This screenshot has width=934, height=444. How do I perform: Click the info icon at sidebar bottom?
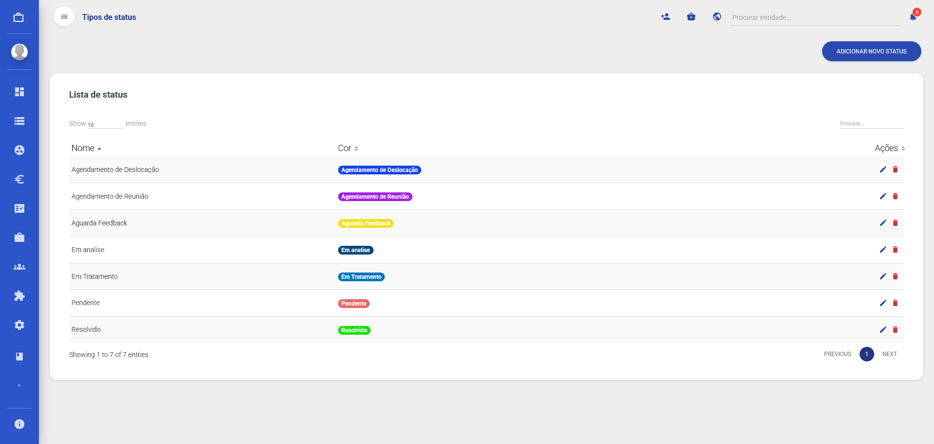coord(19,424)
